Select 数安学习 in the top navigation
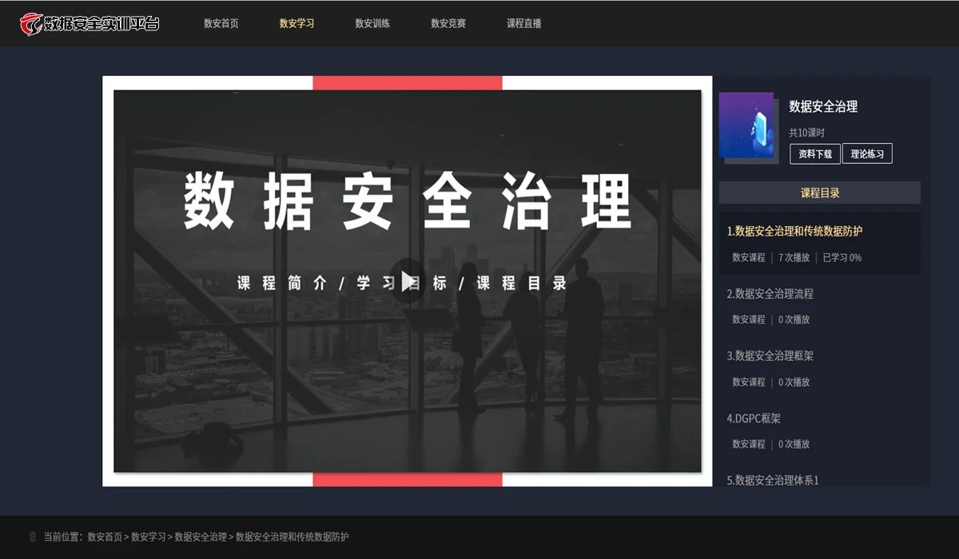The height and width of the screenshot is (559, 959). coord(296,23)
